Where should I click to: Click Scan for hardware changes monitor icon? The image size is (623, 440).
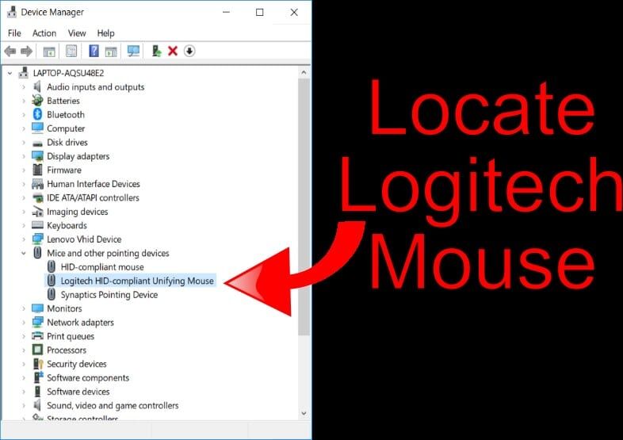click(x=133, y=51)
